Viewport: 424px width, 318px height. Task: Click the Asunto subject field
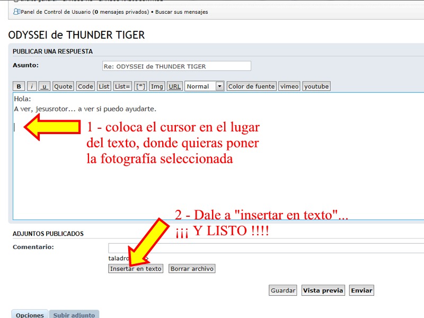(176, 66)
